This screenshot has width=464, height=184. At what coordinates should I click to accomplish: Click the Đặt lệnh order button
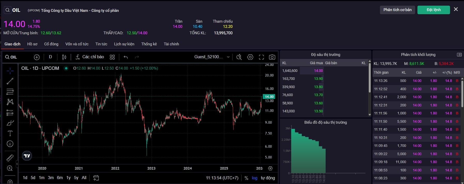click(433, 10)
